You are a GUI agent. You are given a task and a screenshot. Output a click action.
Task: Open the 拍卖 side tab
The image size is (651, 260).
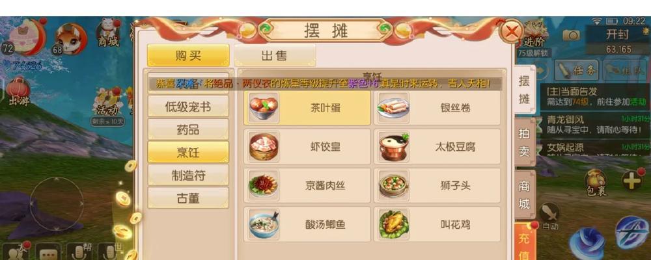pyautogui.click(x=524, y=142)
